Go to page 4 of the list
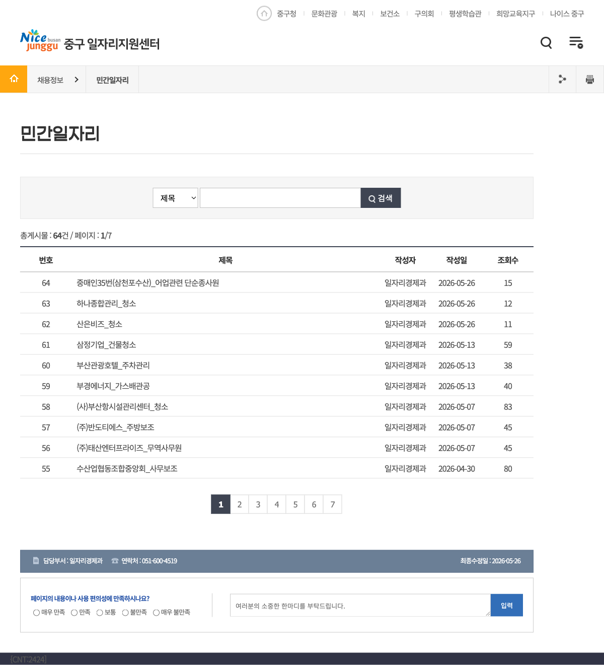The image size is (604, 665). (x=277, y=504)
